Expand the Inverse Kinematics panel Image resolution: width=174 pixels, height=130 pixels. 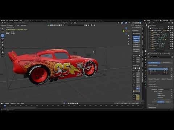153,105
